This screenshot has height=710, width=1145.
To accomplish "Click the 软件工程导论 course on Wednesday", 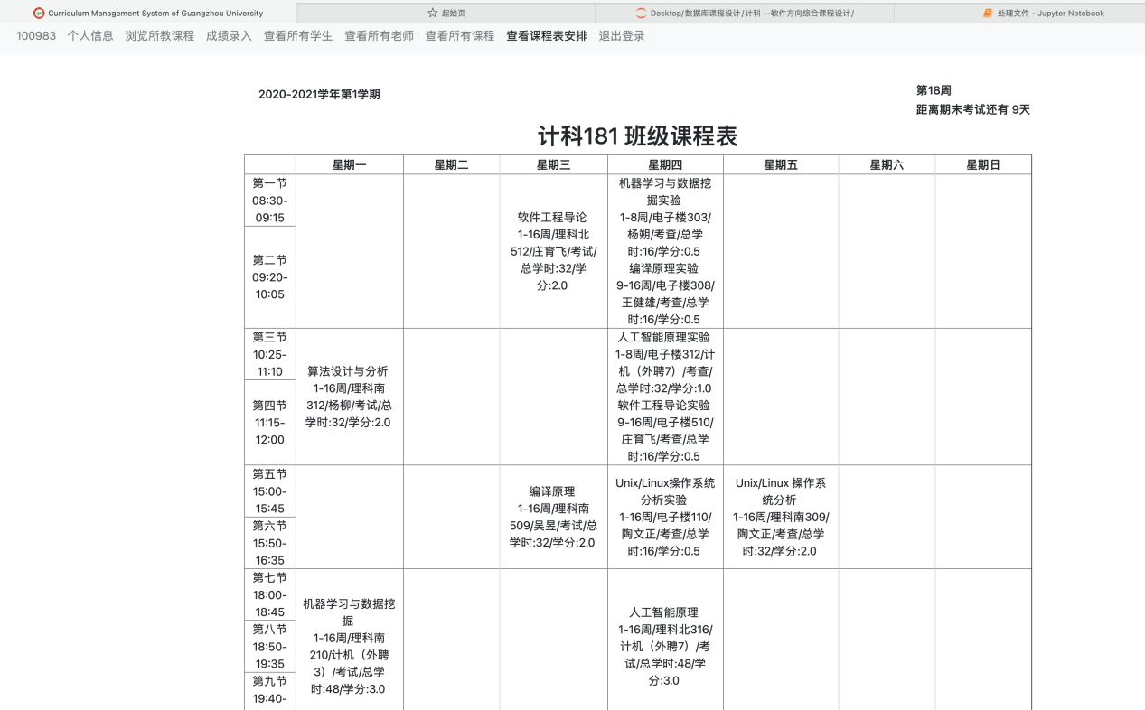I will click(x=552, y=251).
